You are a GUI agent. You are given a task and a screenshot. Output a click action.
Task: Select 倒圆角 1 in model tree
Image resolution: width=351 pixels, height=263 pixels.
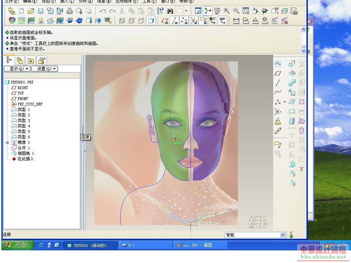pos(26,153)
